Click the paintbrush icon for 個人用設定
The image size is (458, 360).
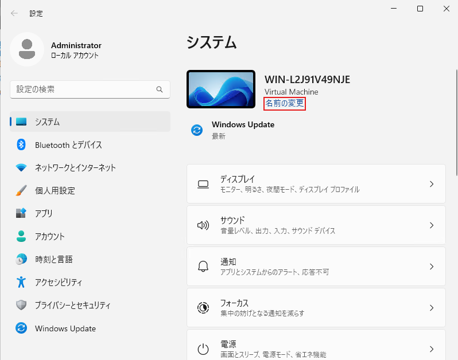pyautogui.click(x=21, y=190)
